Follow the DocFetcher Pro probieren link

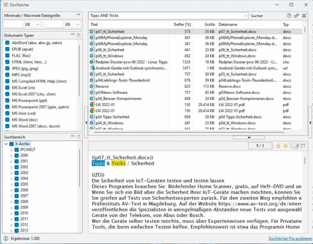click(290, 238)
